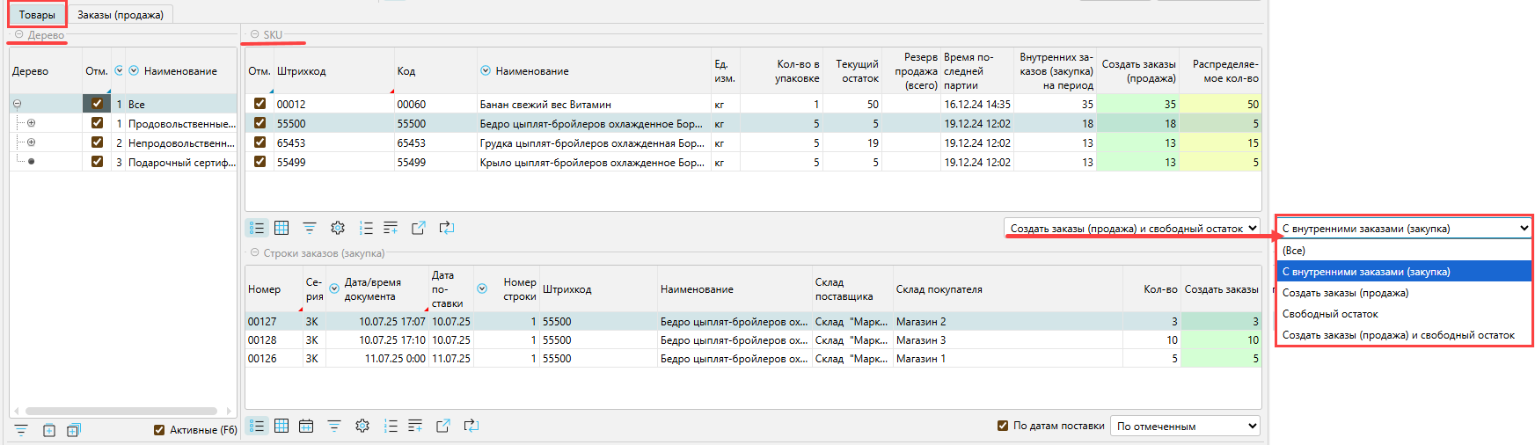Viewport: 1535px width, 445px height.
Task: Click the Создать заказы (продажа) column header
Action: [x=1138, y=71]
